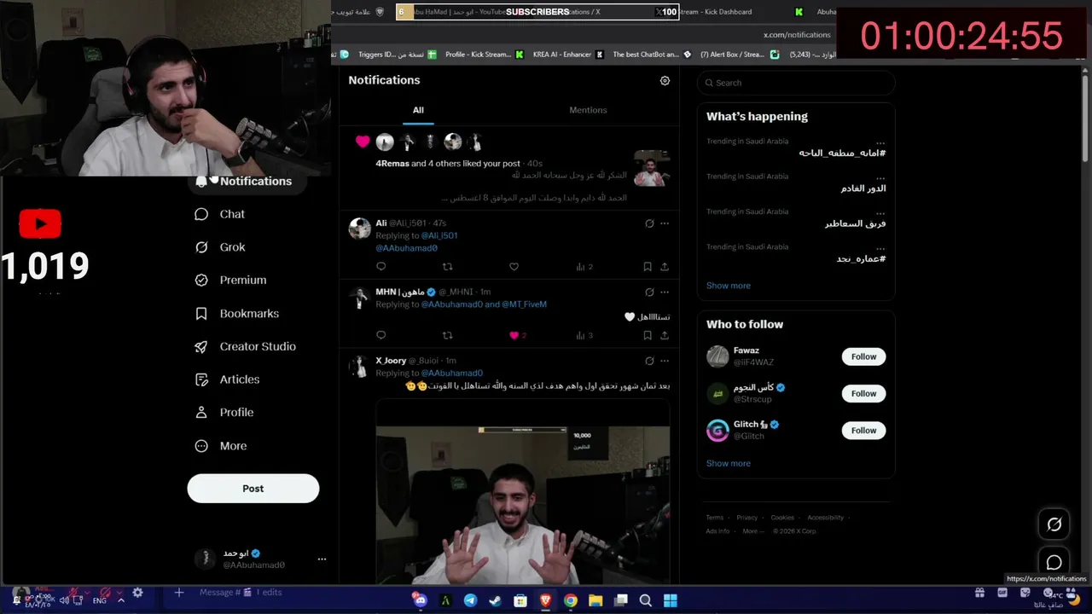Expand the More menu in sidebar
The image size is (1092, 614).
[x=221, y=446]
